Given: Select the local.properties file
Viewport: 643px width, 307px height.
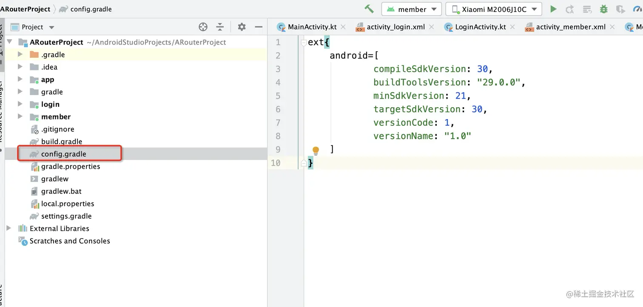Looking at the screenshot, I should click(x=68, y=204).
